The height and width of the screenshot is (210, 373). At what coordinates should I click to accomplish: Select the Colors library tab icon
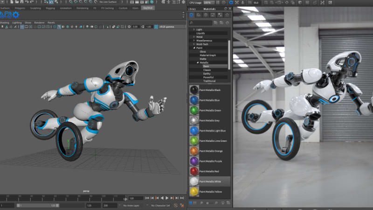[199, 15]
